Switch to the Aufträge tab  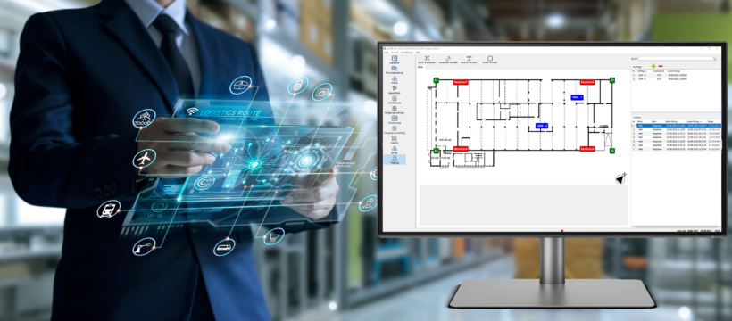[x=637, y=67]
